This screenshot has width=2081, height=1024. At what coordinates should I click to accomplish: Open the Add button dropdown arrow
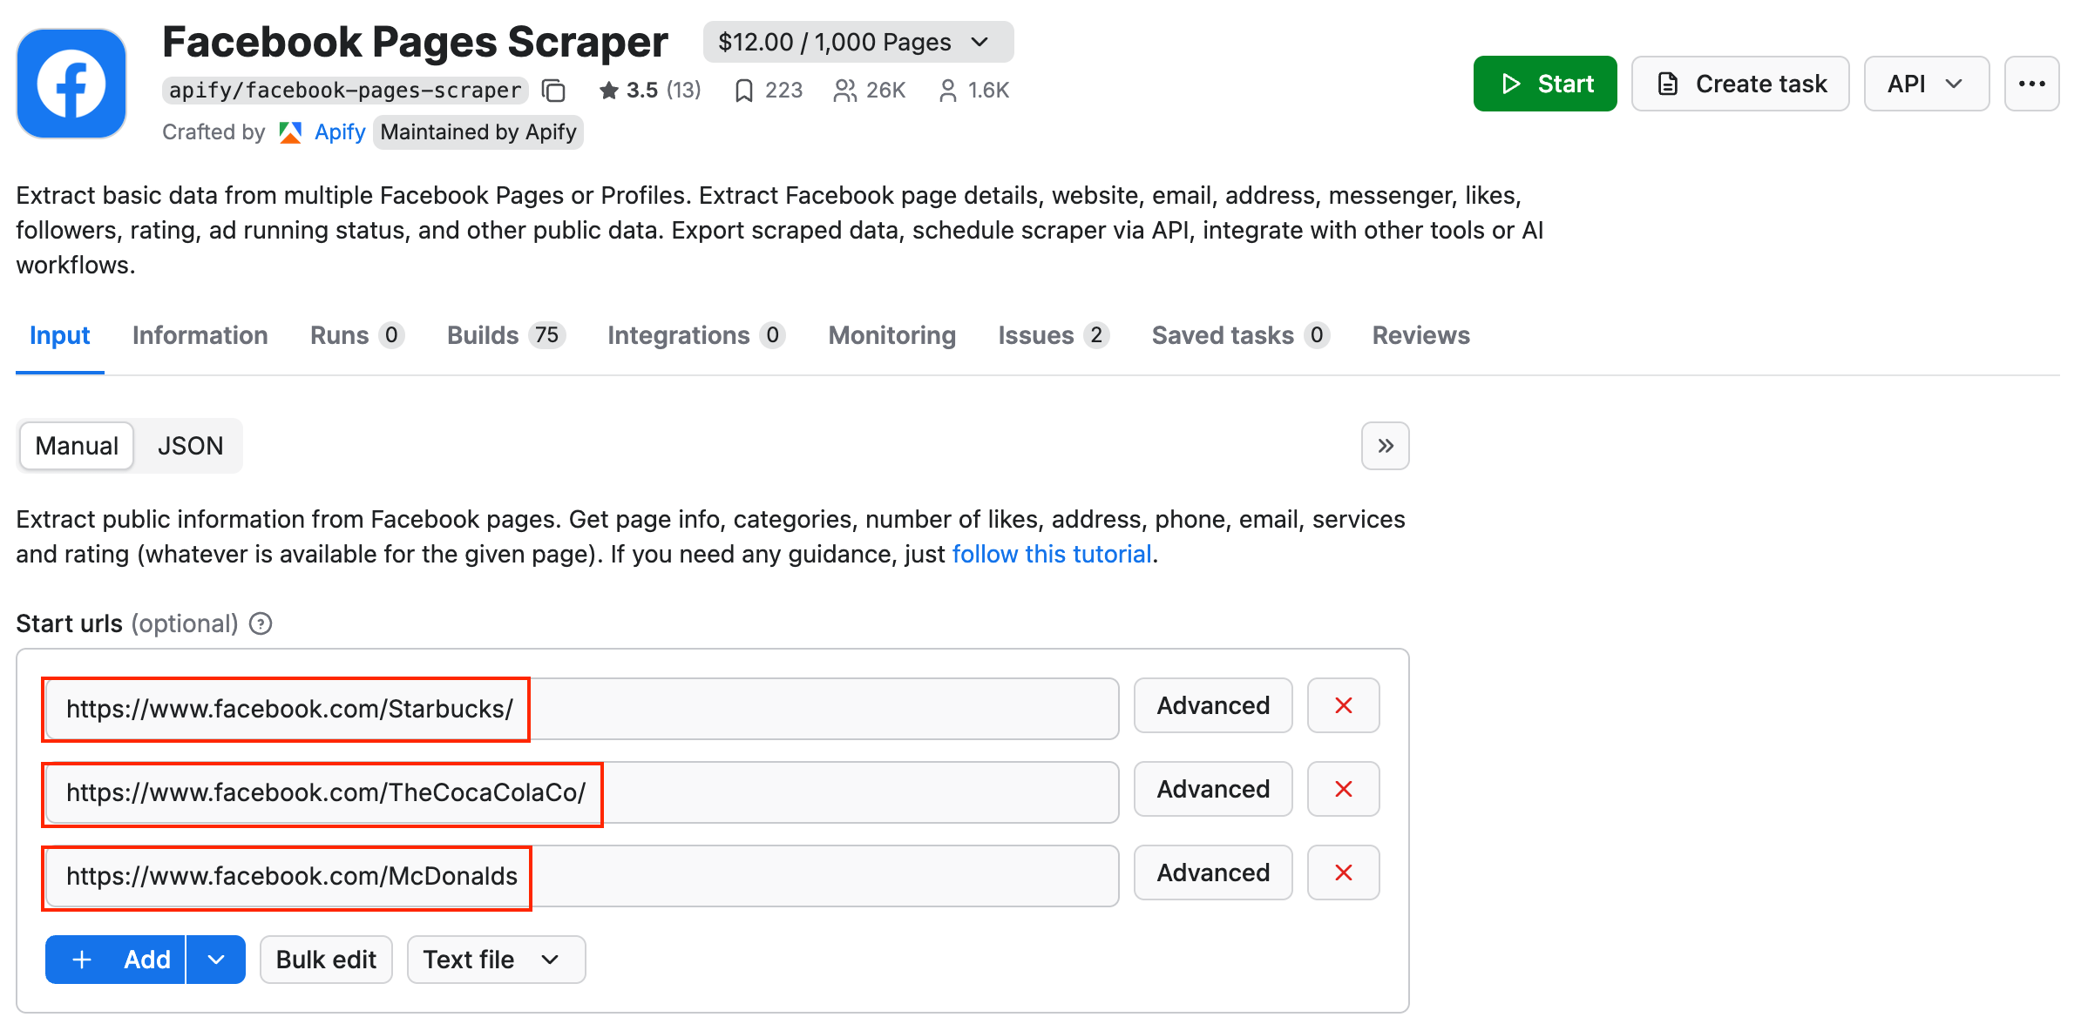216,959
